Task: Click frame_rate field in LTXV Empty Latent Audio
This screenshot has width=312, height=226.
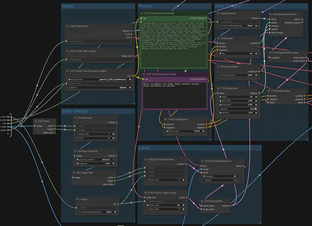Action: tap(165, 205)
